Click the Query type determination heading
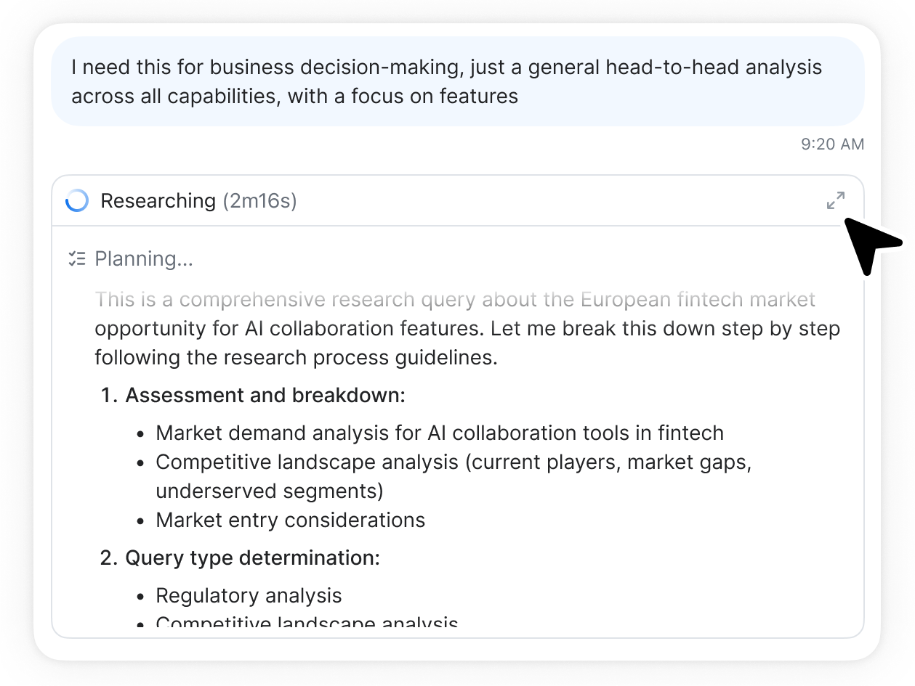 click(x=252, y=558)
